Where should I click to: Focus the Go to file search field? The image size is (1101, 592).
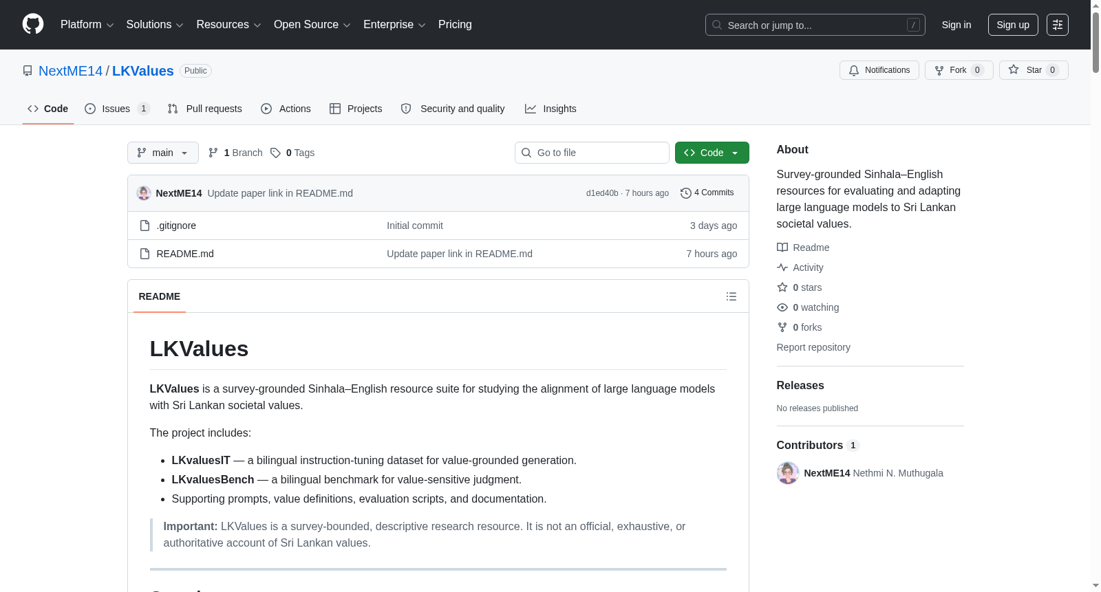click(x=592, y=153)
